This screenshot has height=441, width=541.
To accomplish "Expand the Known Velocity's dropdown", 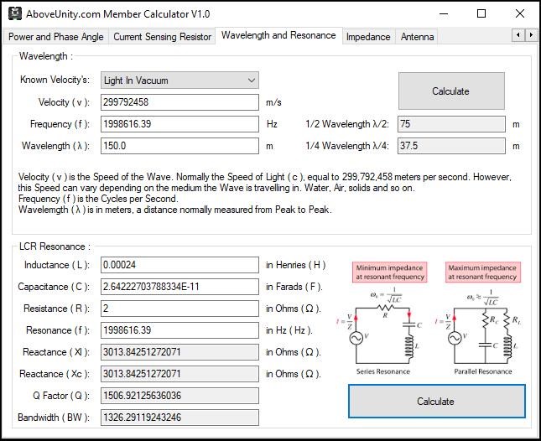I will click(179, 80).
